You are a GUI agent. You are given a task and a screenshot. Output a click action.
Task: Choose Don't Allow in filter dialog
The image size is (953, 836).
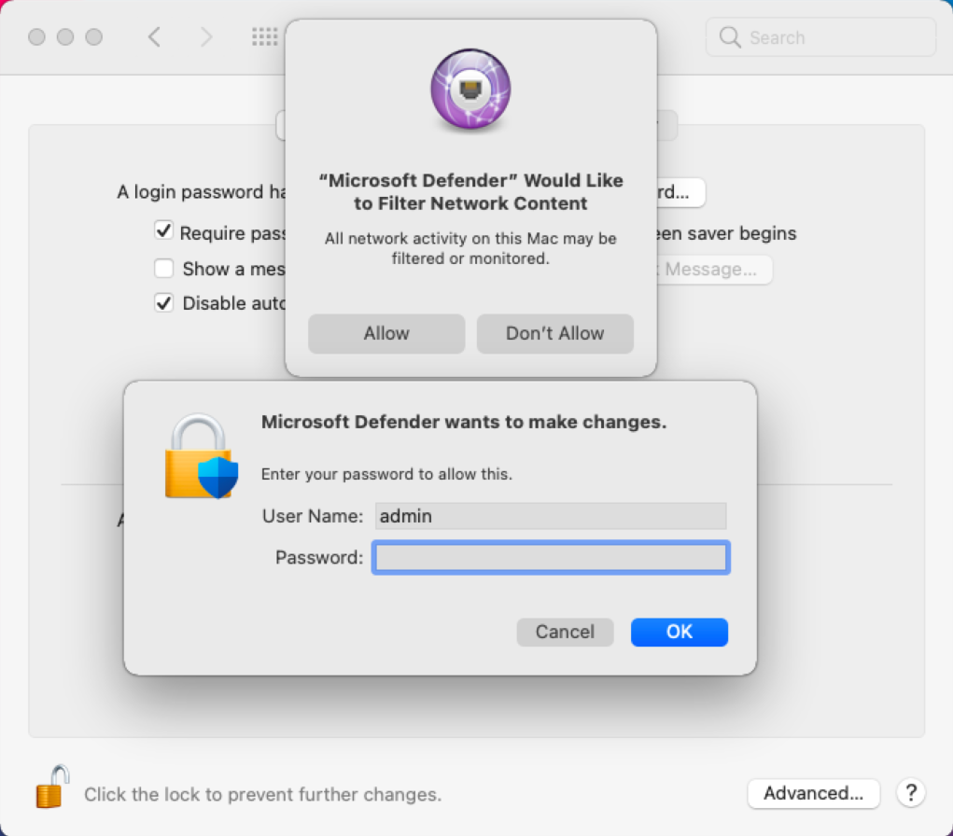click(554, 333)
